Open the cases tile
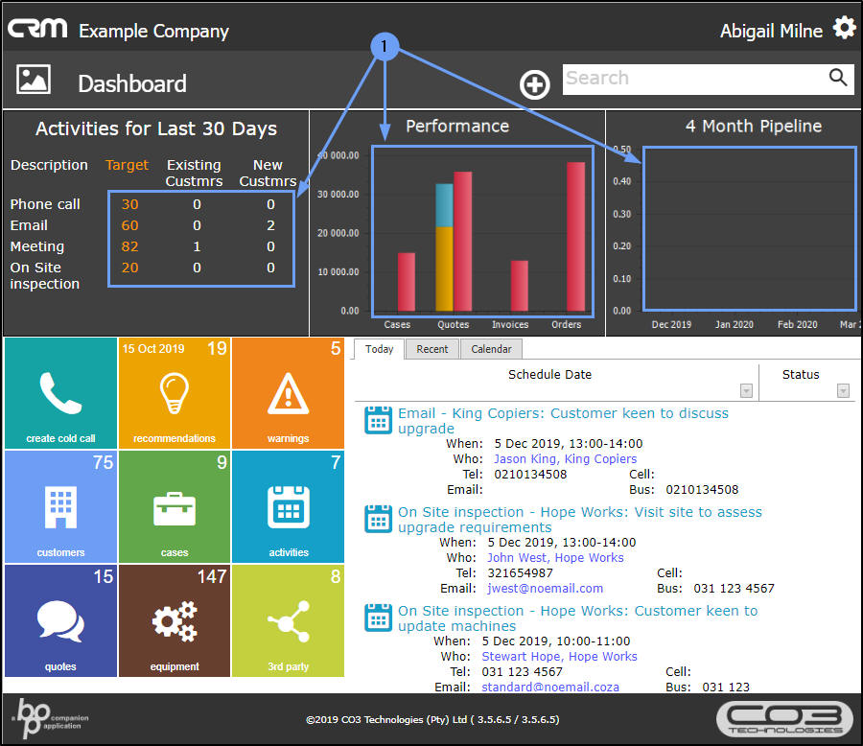The width and height of the screenshot is (863, 746). [175, 506]
